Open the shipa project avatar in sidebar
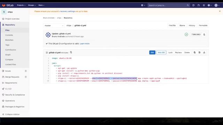This screenshot has height=125, width=223. tap(4, 12)
